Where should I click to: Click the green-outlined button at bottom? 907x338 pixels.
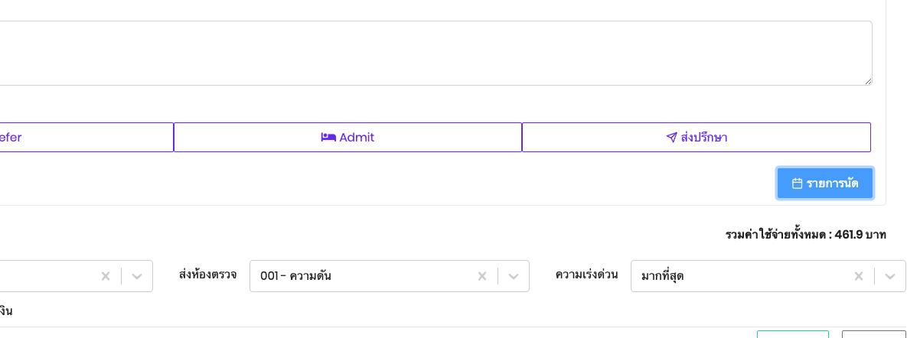point(792,334)
